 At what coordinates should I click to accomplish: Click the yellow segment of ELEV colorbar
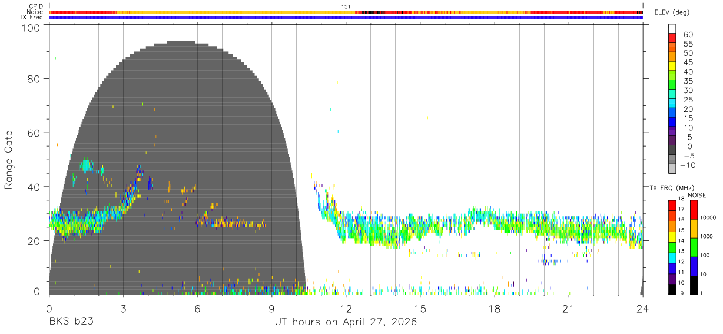(x=673, y=66)
